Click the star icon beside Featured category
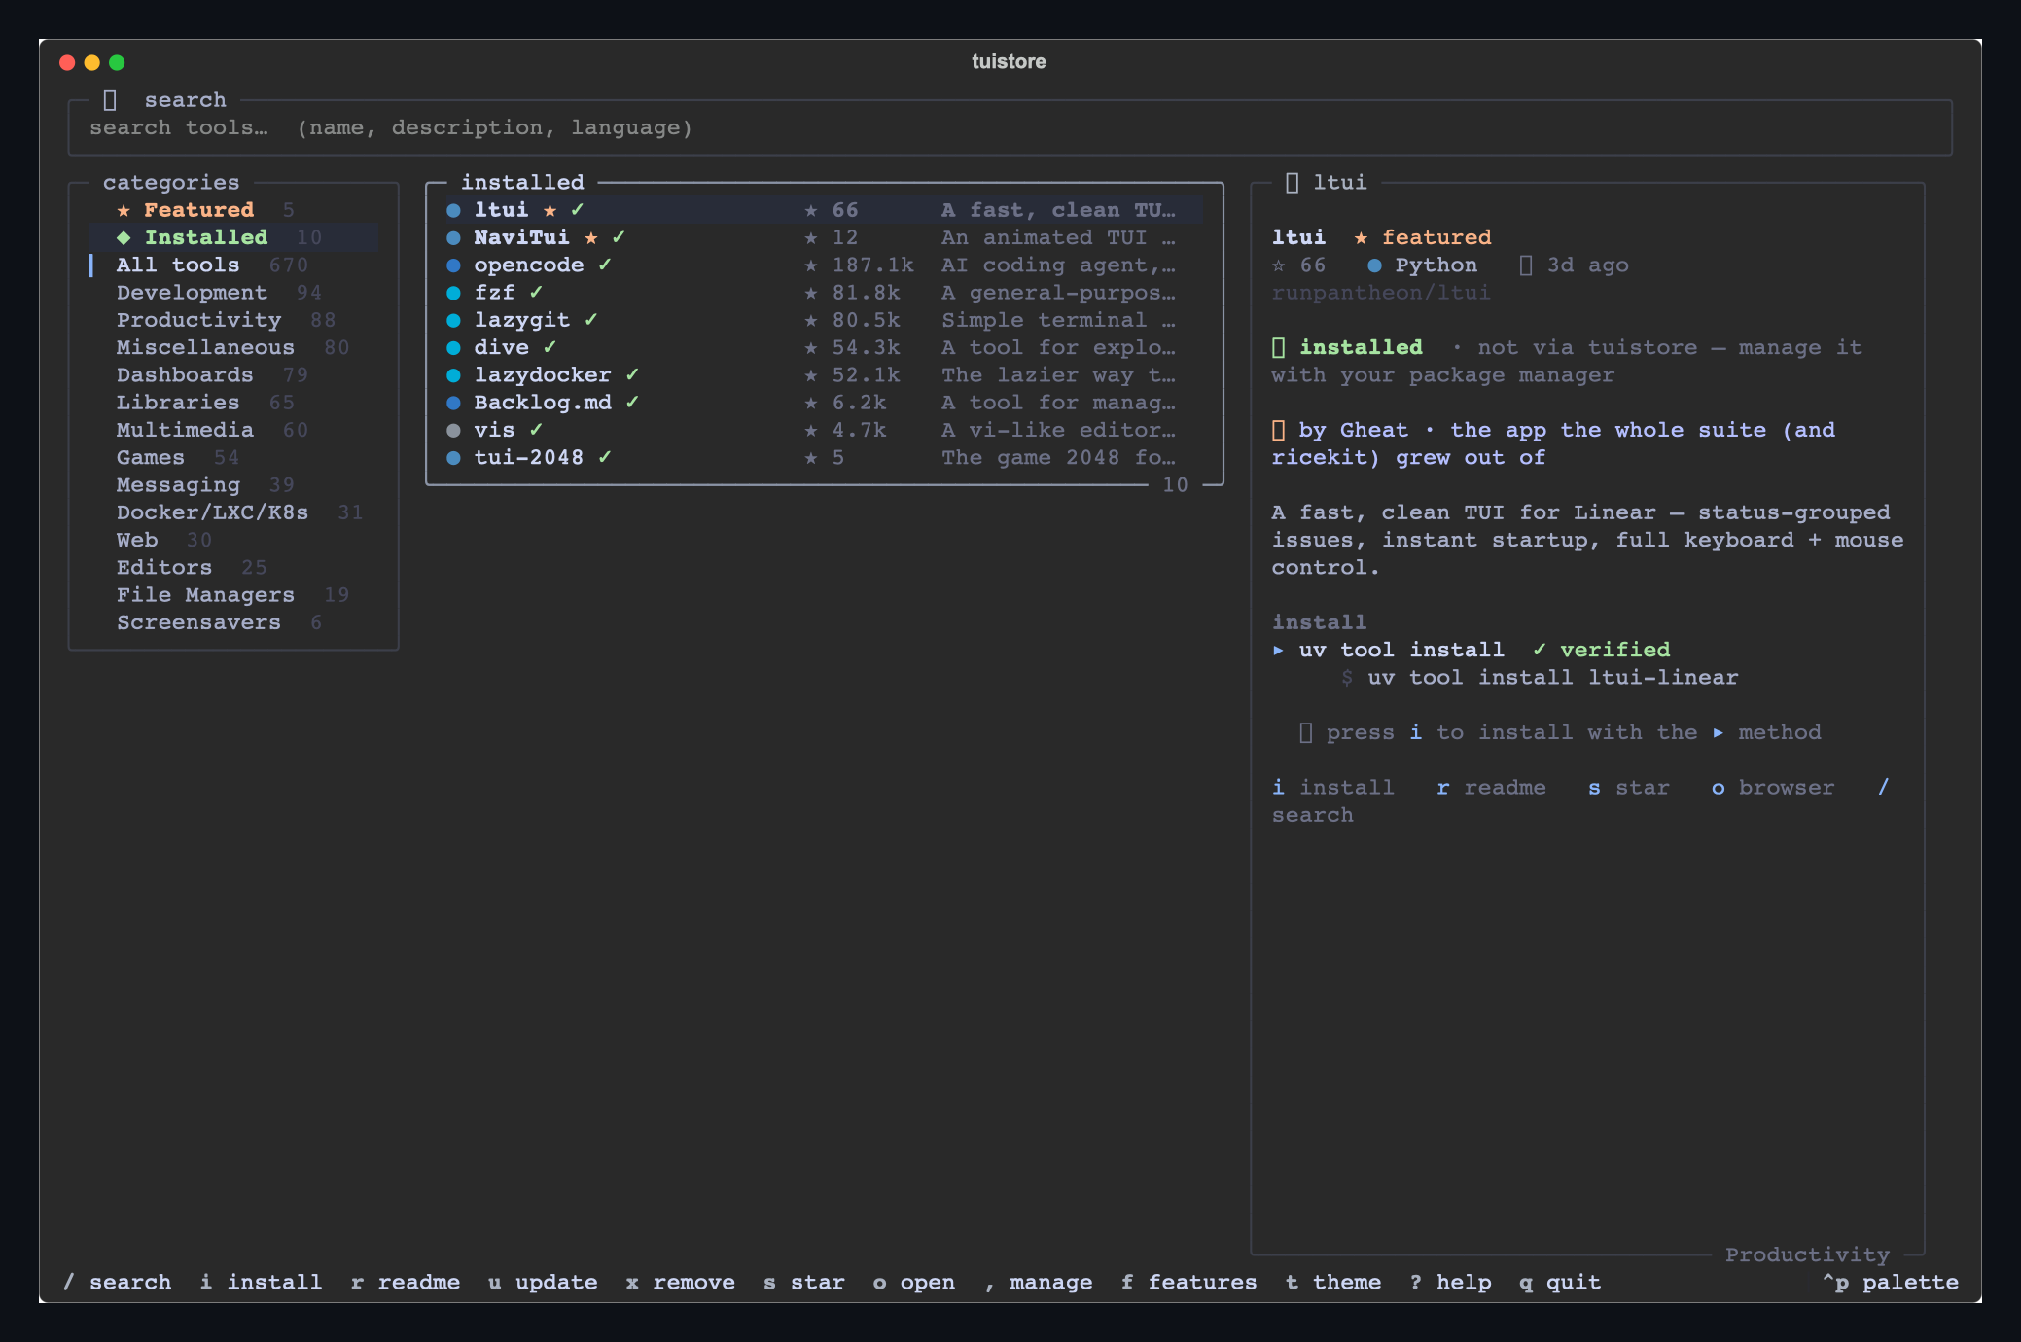 [124, 210]
